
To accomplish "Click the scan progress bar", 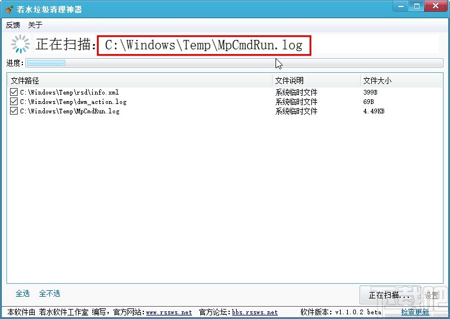I will (x=234, y=63).
